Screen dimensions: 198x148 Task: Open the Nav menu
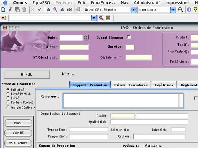click(125, 3)
